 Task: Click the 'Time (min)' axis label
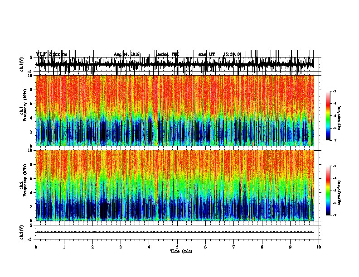(x=181, y=251)
